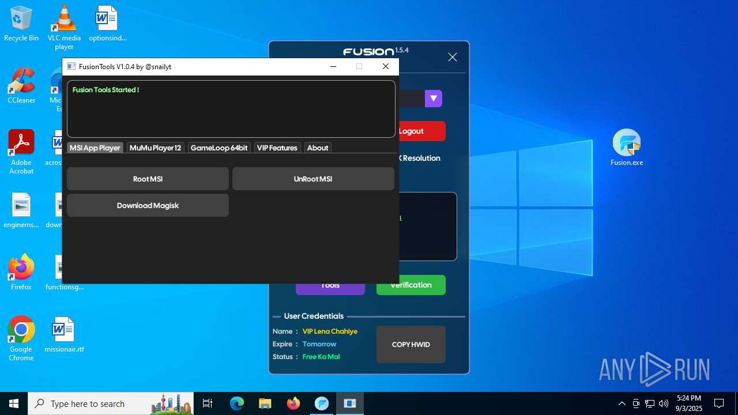Close the FusionTools window
738x415 pixels.
click(386, 66)
